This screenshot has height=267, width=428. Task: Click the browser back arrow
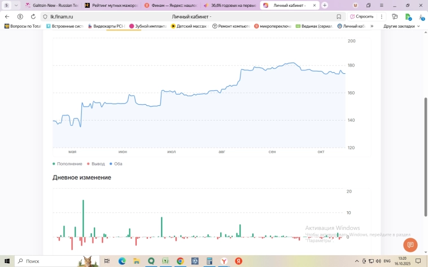[x=7, y=16]
